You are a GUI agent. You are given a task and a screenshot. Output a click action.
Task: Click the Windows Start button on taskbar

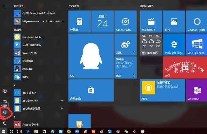click(x=3, y=132)
